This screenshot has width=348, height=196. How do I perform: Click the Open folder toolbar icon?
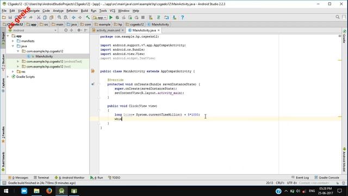click(4, 17)
